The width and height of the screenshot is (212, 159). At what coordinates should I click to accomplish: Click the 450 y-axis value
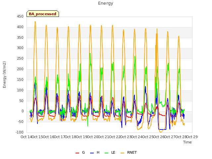point(20,16)
